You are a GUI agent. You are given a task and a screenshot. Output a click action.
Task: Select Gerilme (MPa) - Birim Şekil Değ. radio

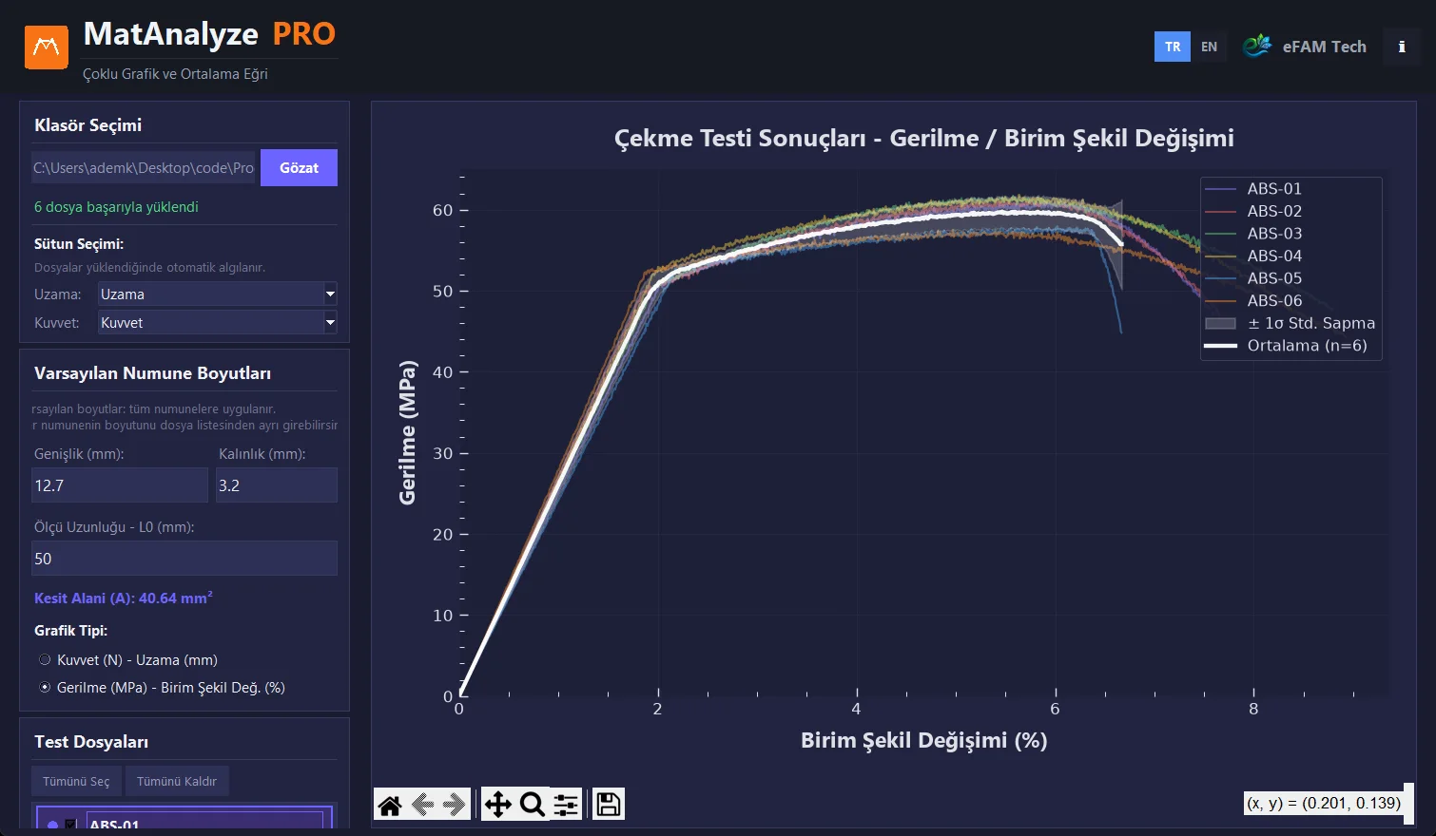[45, 687]
